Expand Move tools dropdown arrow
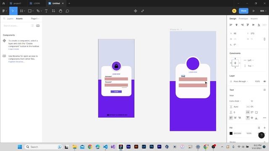269x151 pixels. [x=16, y=11]
